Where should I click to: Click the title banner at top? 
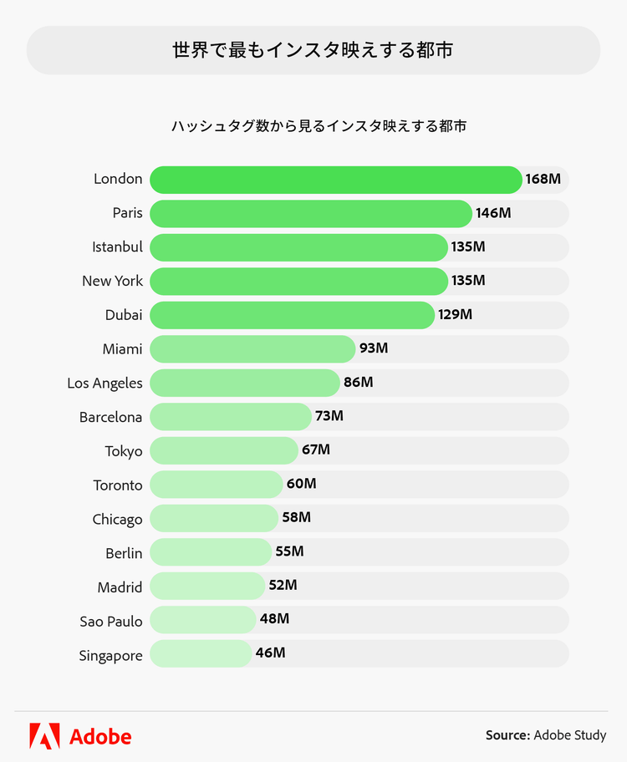[x=313, y=50]
